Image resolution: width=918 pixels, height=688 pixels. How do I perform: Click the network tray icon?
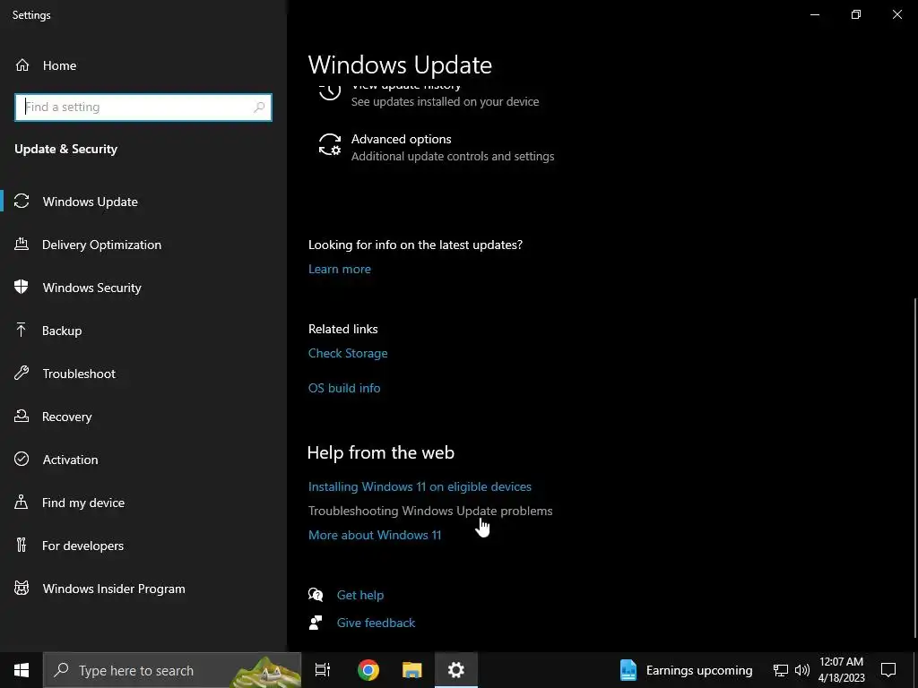[x=781, y=670]
